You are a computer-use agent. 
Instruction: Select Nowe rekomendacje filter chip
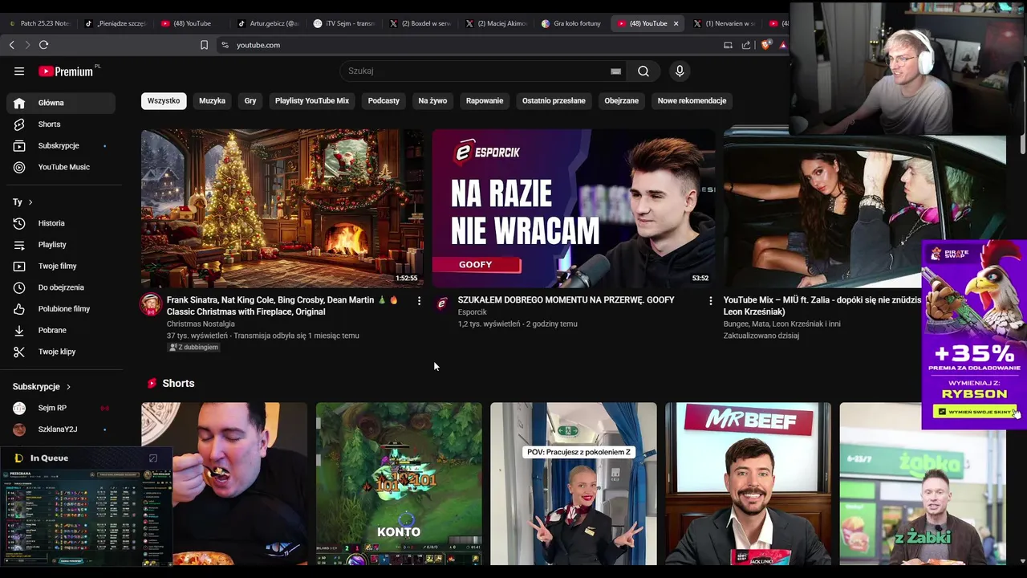point(692,101)
